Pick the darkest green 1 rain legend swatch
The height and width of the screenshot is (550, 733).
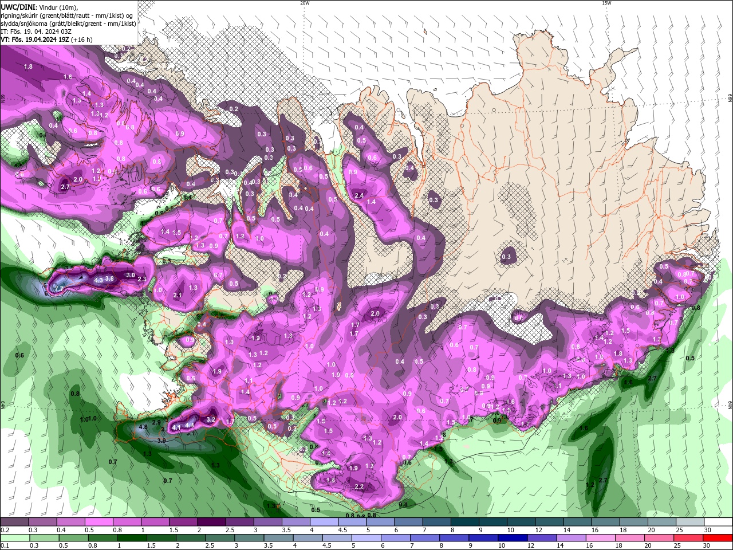[132, 538]
